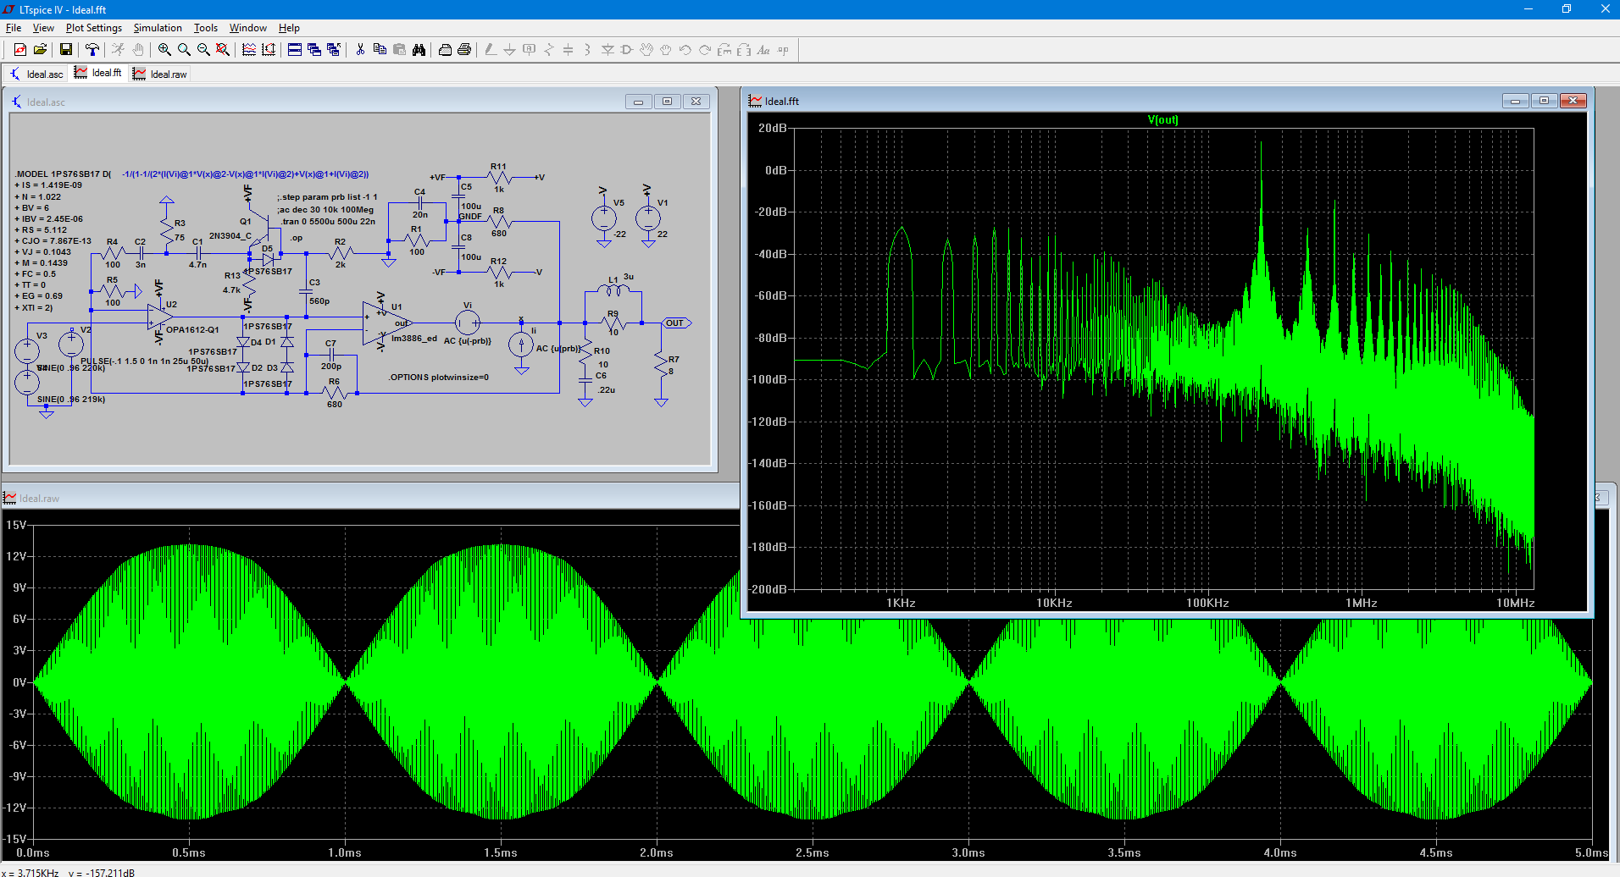
Task: Open the View menu
Action: point(43,28)
